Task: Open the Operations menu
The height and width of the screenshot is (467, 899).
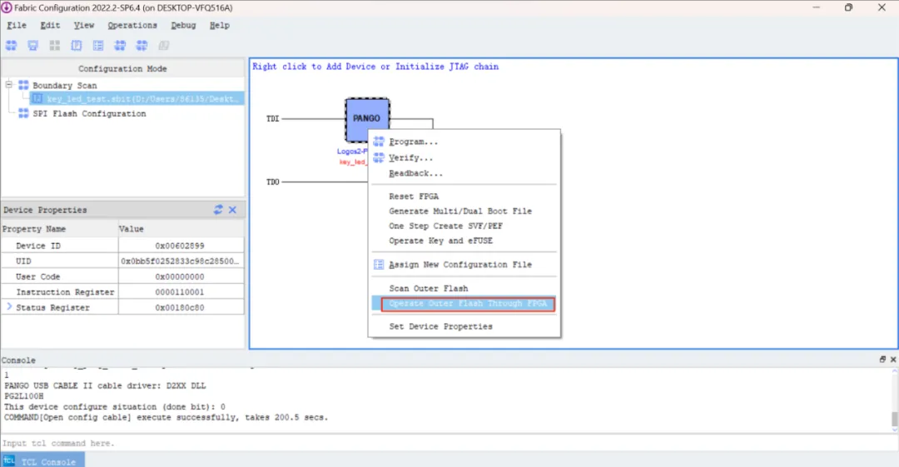Action: (x=132, y=25)
